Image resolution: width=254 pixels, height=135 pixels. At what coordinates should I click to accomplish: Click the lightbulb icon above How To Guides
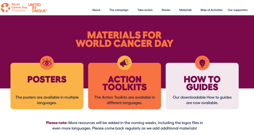tap(202, 62)
